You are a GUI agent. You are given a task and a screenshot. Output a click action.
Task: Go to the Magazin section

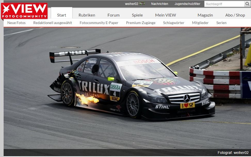click(205, 15)
